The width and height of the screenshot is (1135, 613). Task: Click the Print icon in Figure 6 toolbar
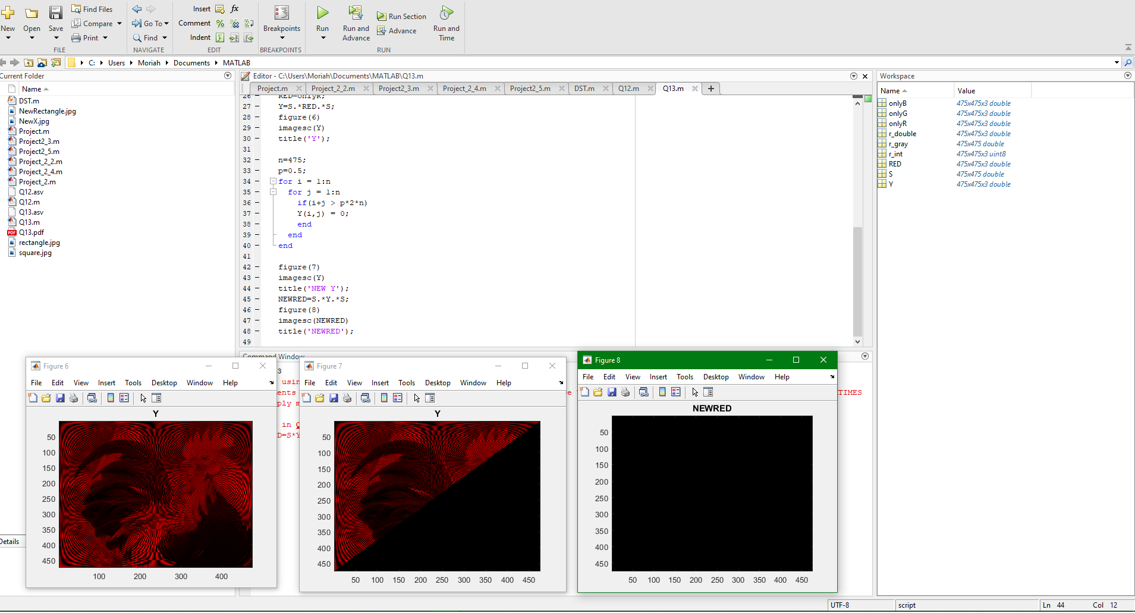click(74, 398)
